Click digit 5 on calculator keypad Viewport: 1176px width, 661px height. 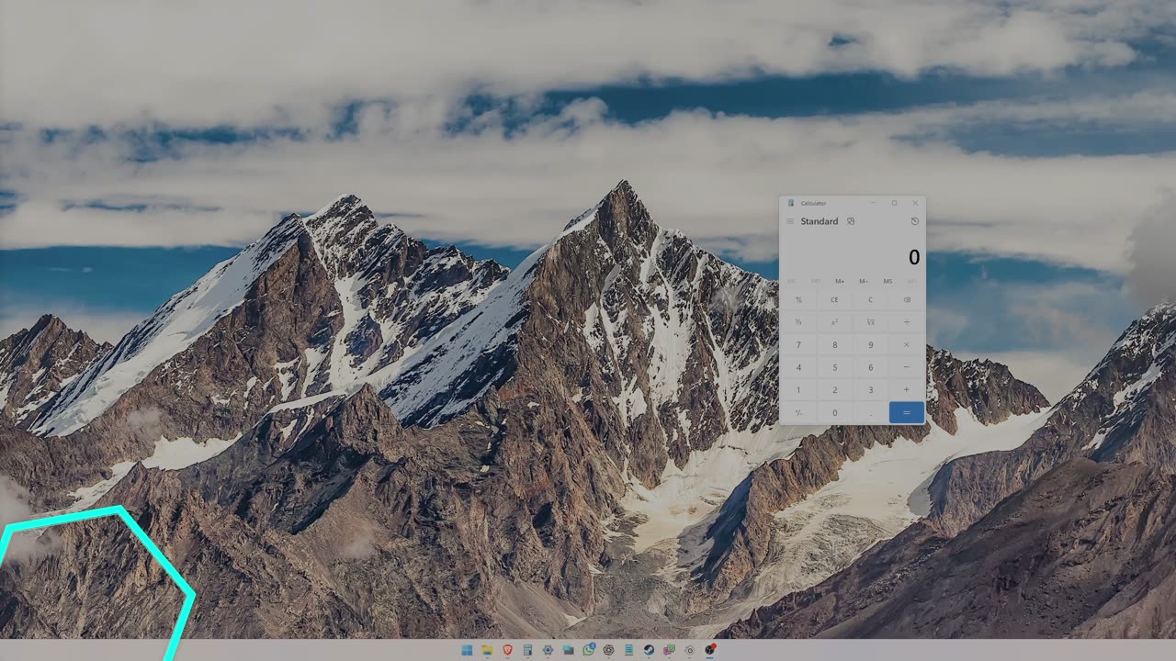pos(834,367)
